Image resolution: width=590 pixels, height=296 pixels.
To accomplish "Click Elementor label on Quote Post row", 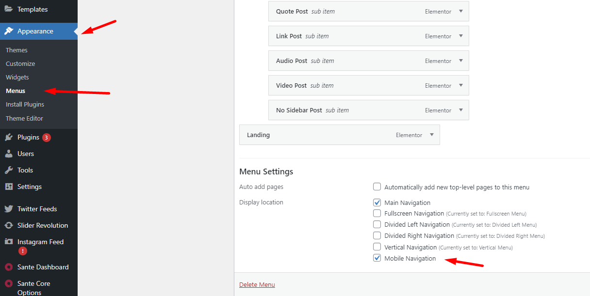I will point(438,12).
